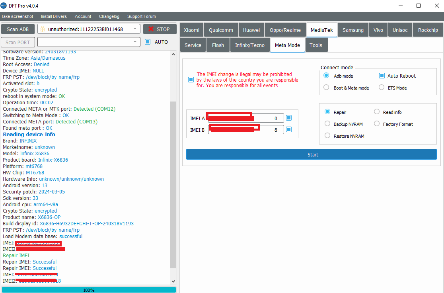
Task: Switch to the Qualcomm tab
Action: pyautogui.click(x=221, y=30)
